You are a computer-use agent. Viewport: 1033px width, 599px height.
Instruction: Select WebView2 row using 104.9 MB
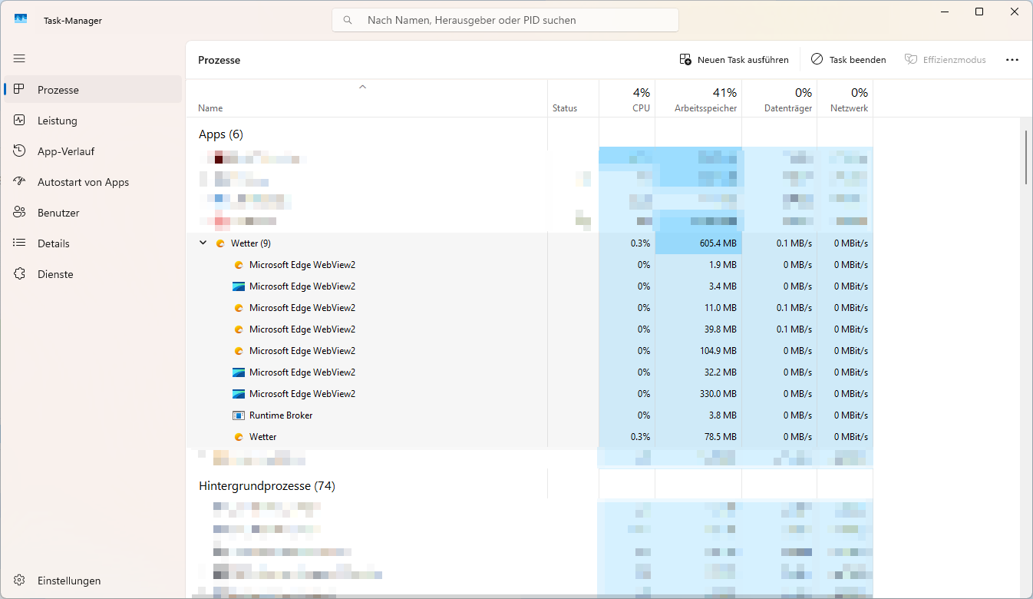[530, 351]
